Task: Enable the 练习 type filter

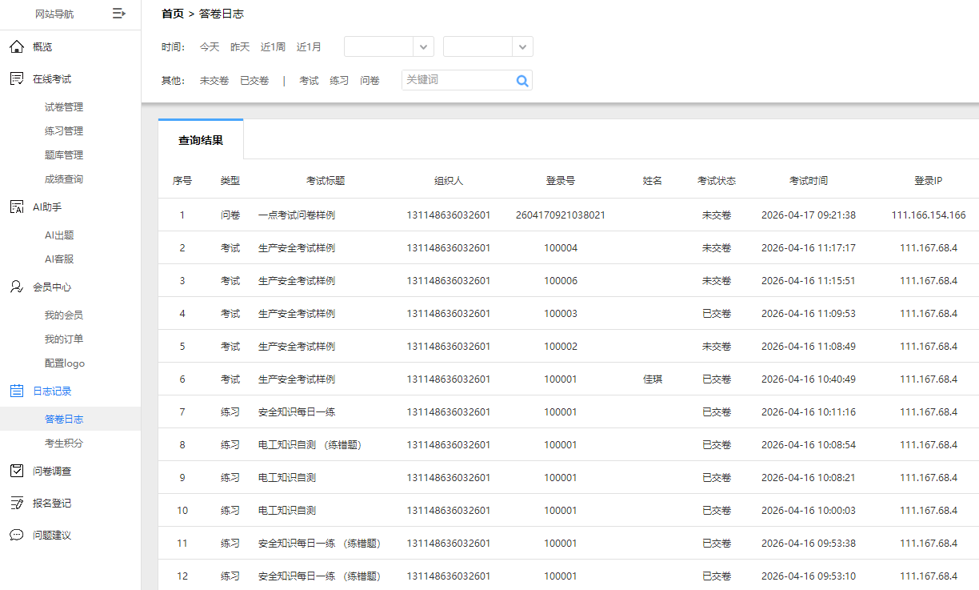Action: (338, 80)
